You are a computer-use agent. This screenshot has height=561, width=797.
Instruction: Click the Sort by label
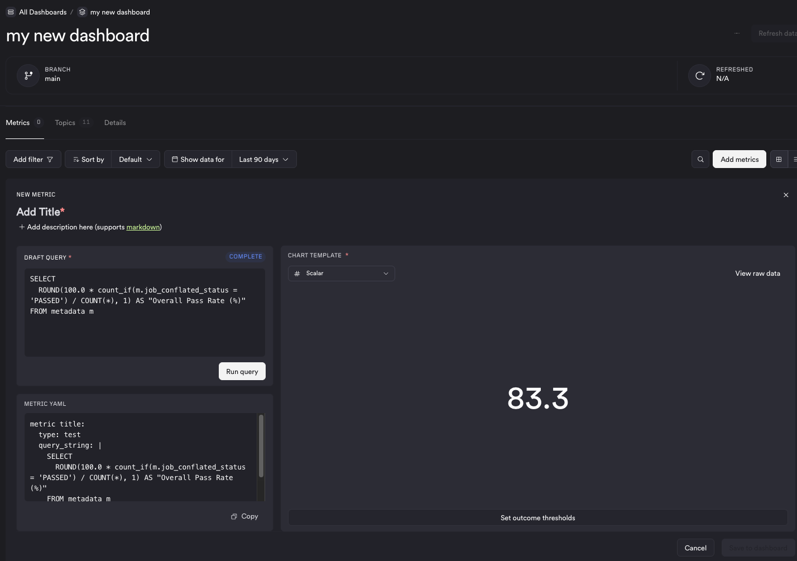pos(88,159)
